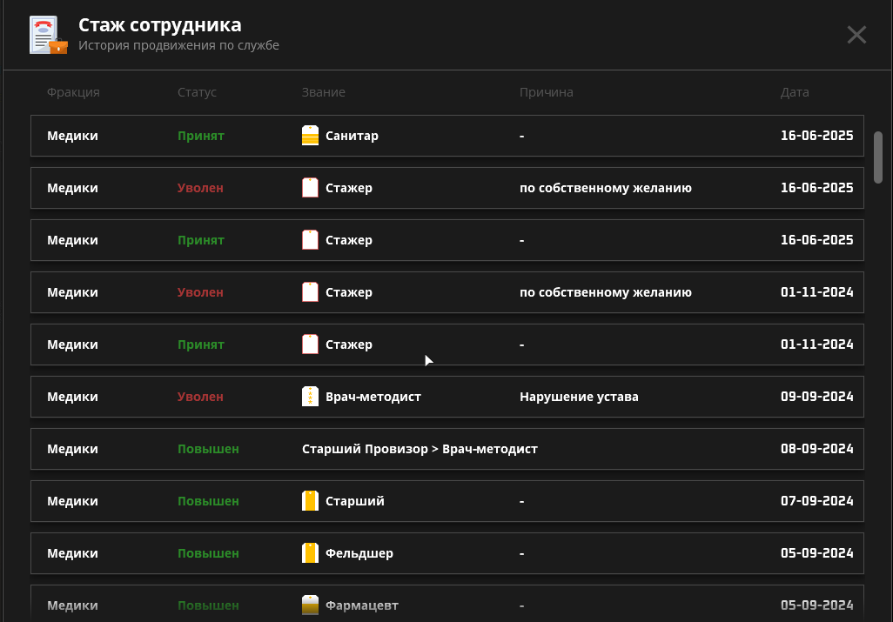Click the Причина column header
This screenshot has height=622, width=893.
(x=546, y=92)
